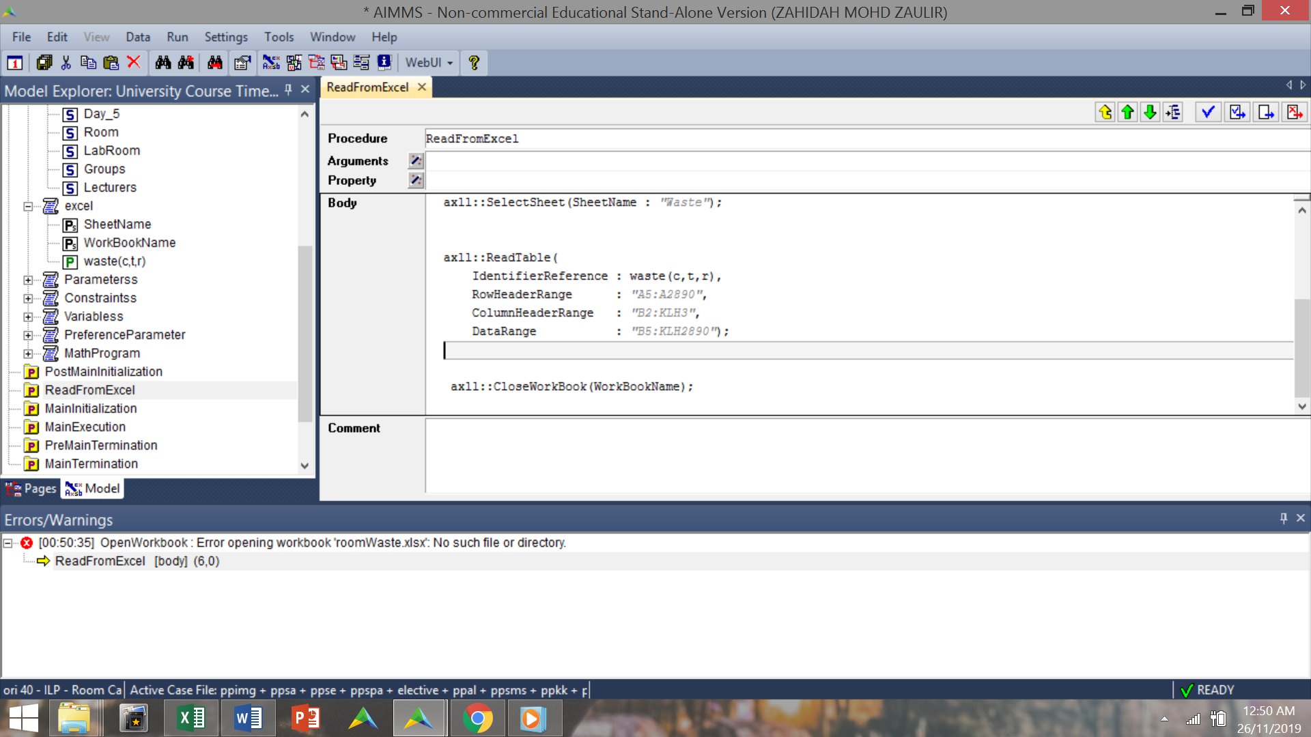Collapse the excel section in tree
Image resolution: width=1311 pixels, height=737 pixels.
28,206
